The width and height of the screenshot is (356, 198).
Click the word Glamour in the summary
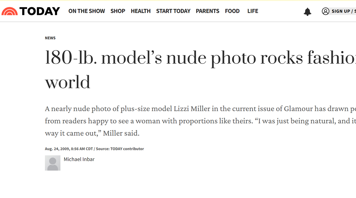[298, 109]
